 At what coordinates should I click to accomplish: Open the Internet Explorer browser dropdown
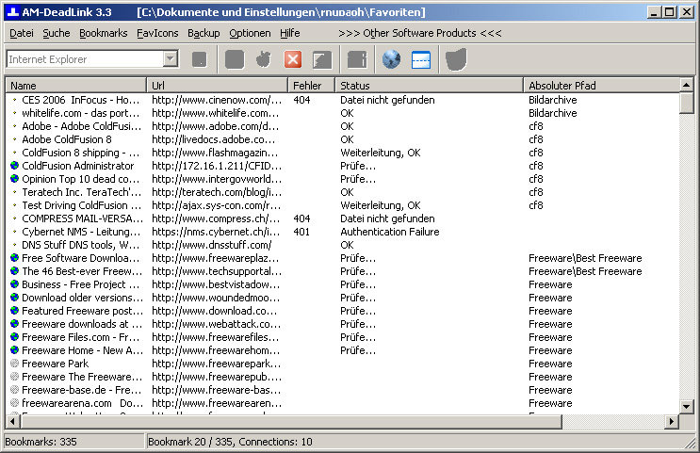click(171, 59)
